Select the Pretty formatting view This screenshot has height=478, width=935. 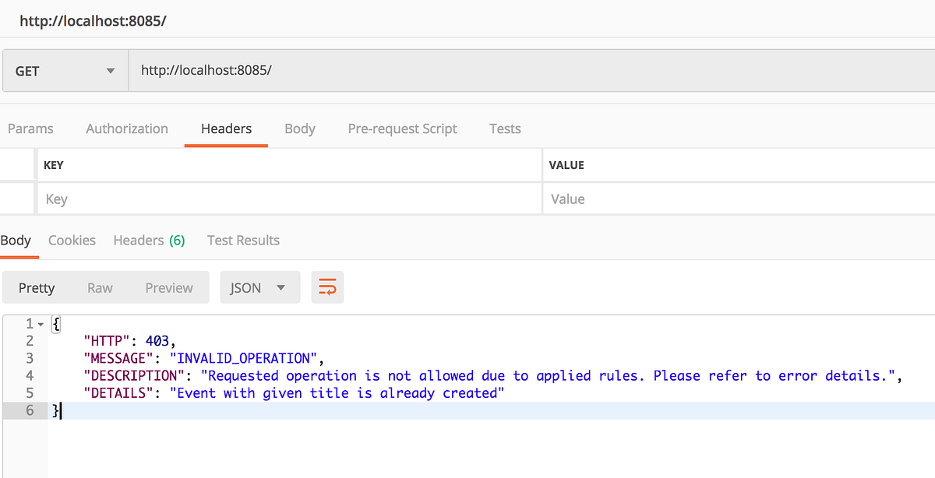37,287
